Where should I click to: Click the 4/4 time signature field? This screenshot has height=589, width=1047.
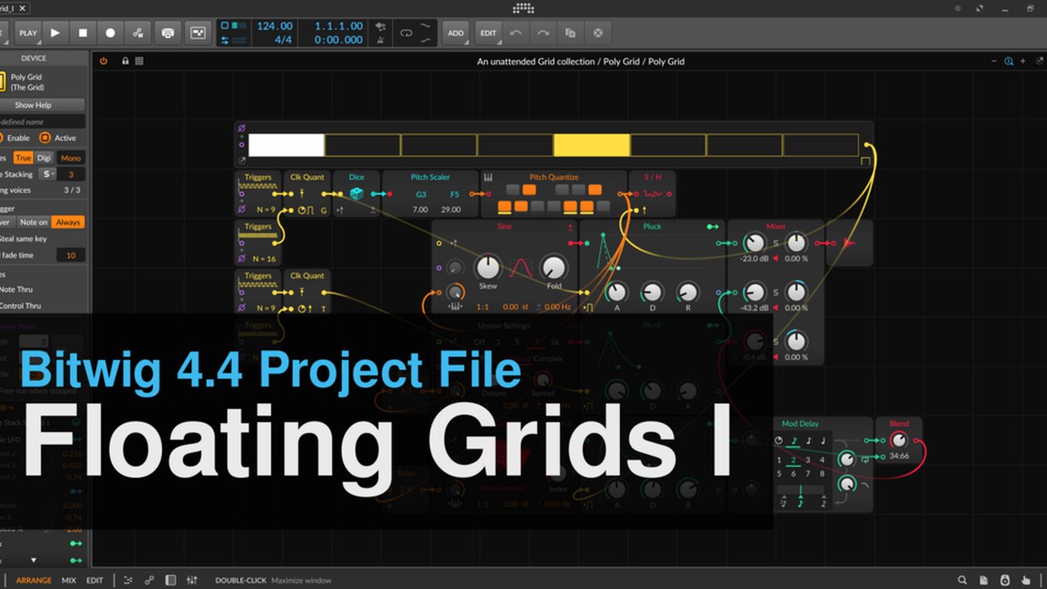coord(284,39)
